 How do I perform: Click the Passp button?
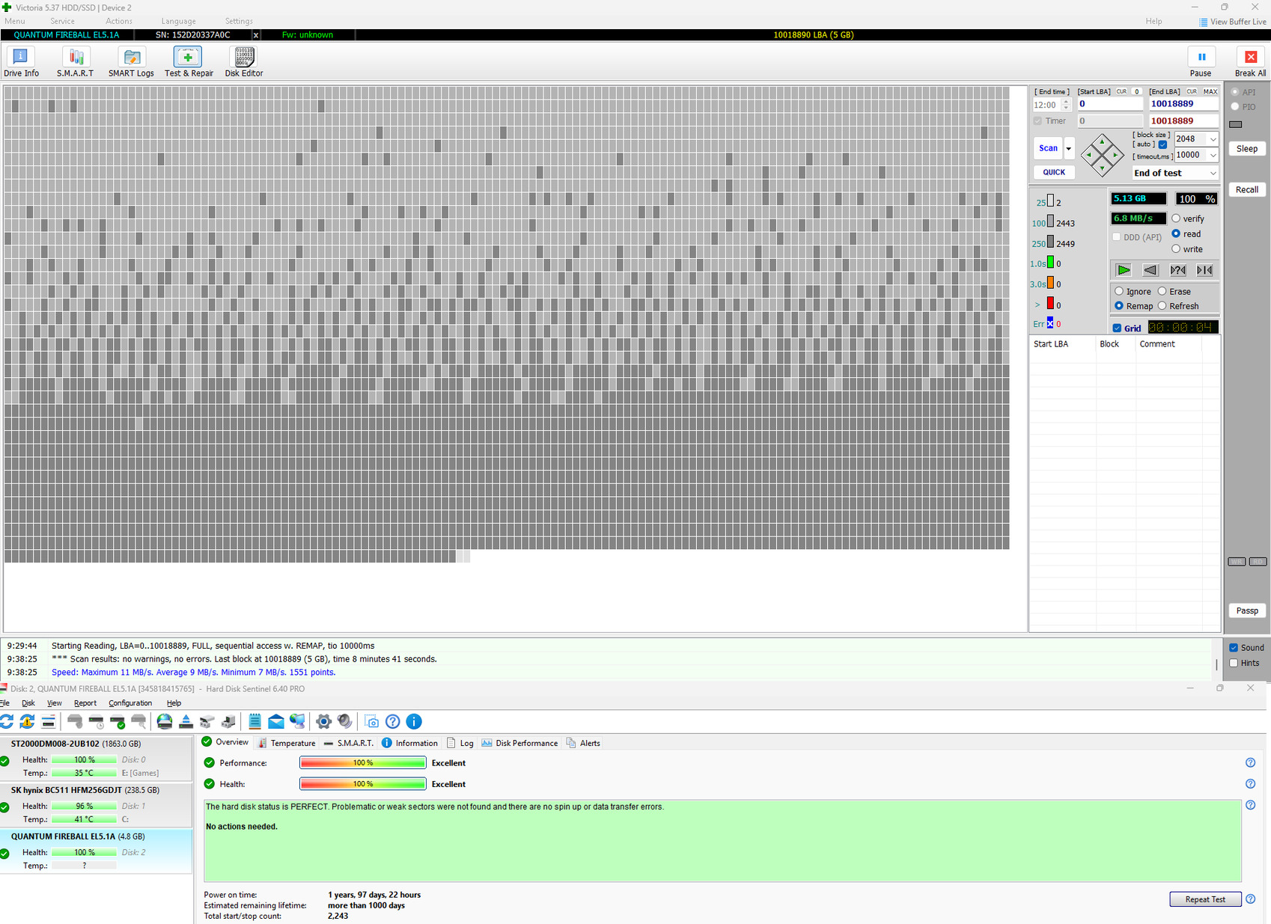(1247, 611)
